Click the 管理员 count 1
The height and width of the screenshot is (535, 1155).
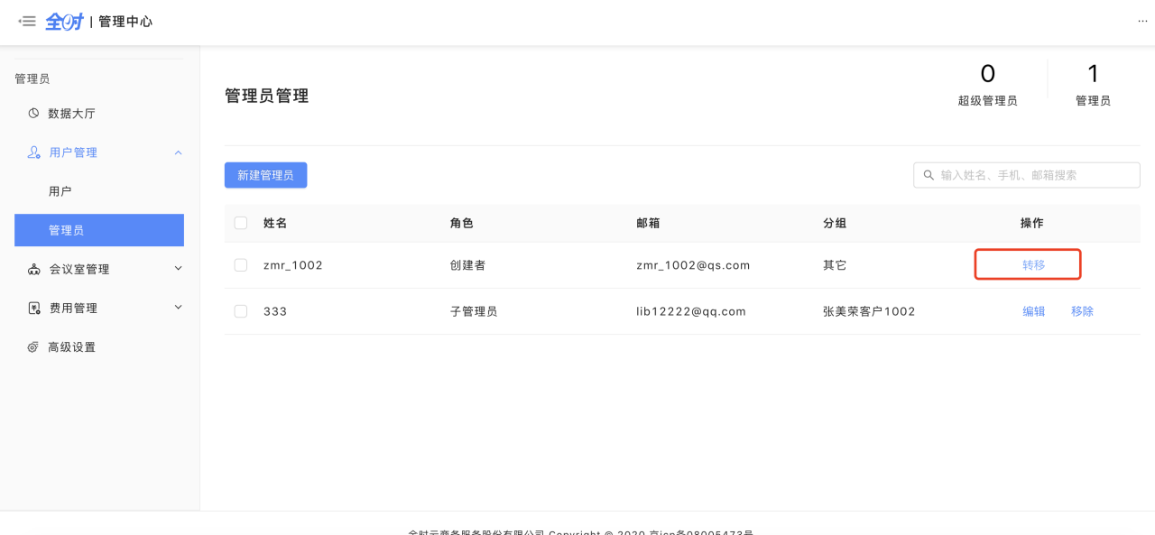1093,73
